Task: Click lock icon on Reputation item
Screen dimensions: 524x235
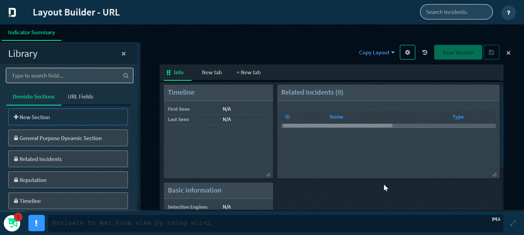Action: [16, 180]
